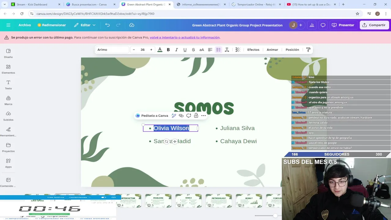Open the text color picker
391x220 pixels.
pyautogui.click(x=160, y=50)
